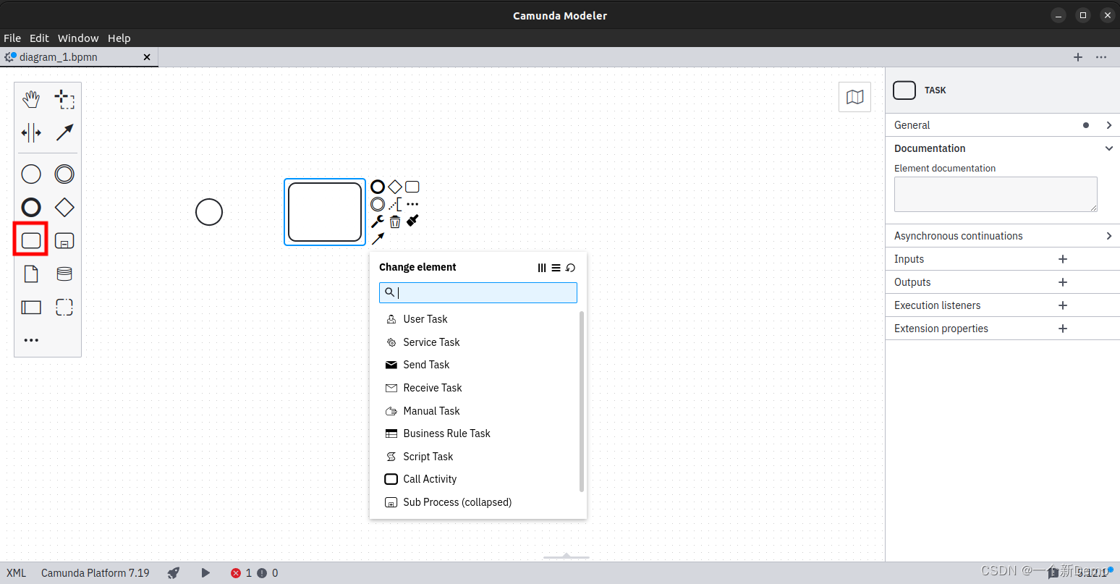Open the Edit menu
1120x584 pixels.
(x=39, y=38)
